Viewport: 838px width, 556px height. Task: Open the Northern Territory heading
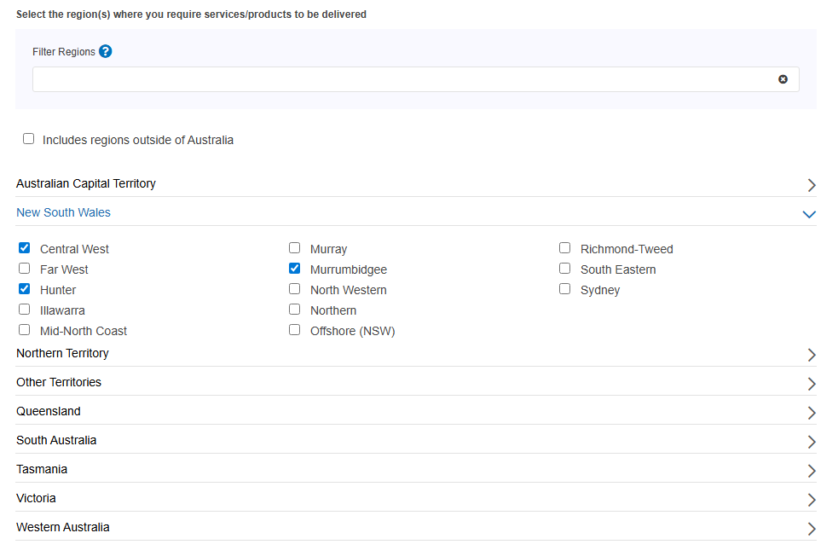point(62,353)
